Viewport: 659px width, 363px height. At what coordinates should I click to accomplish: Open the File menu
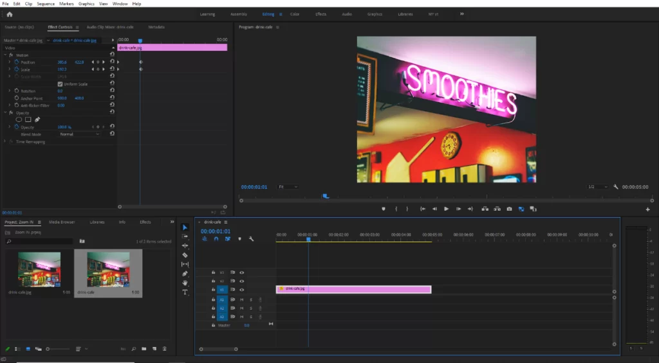(x=5, y=4)
